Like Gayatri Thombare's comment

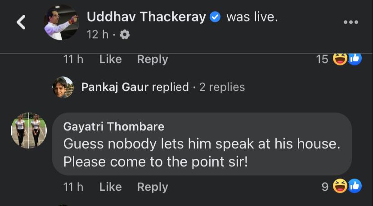pyautogui.click(x=110, y=187)
